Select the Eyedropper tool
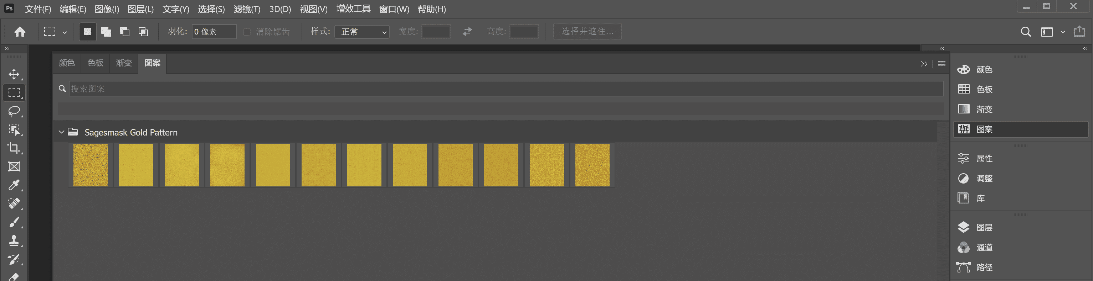The width and height of the screenshot is (1093, 281). point(14,185)
